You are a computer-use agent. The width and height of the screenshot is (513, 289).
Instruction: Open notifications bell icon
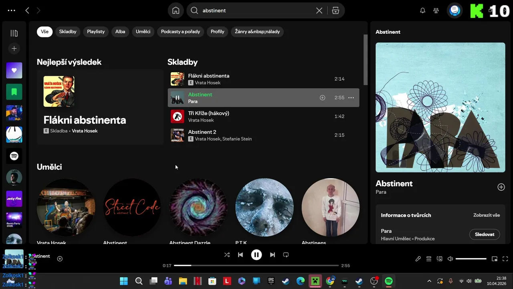(x=422, y=10)
